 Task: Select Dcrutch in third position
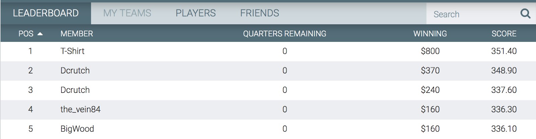tap(75, 90)
